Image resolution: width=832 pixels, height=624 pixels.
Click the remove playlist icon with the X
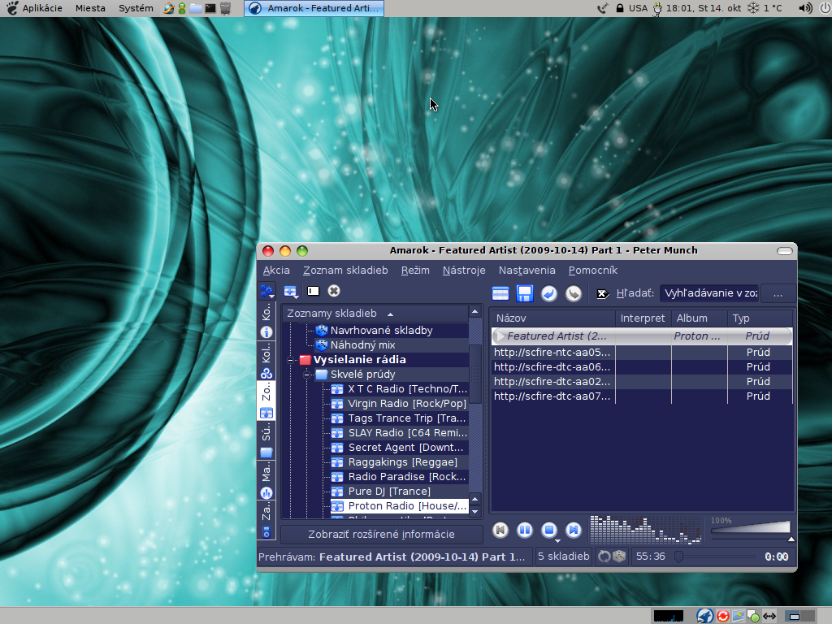click(x=334, y=291)
